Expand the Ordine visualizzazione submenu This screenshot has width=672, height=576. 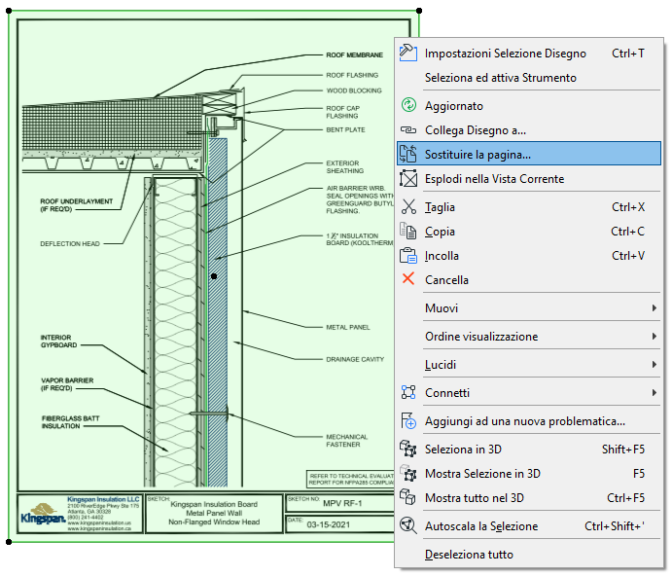pos(653,337)
